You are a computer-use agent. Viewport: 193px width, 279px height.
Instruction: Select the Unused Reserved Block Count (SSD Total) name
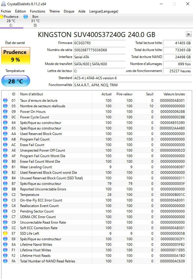coord(51,178)
